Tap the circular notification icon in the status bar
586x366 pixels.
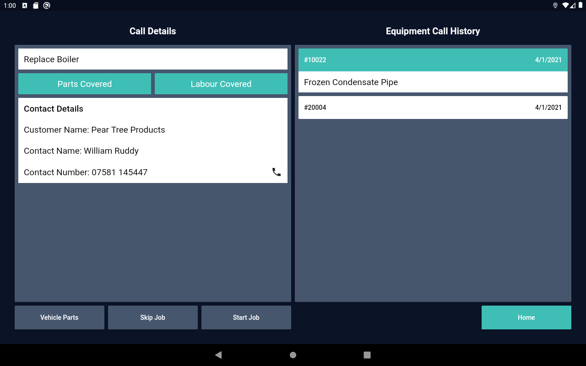47,5
